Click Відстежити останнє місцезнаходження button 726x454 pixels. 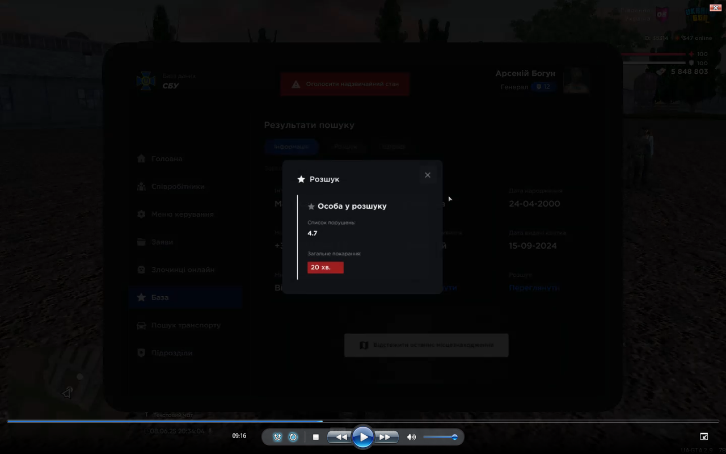tap(427, 345)
